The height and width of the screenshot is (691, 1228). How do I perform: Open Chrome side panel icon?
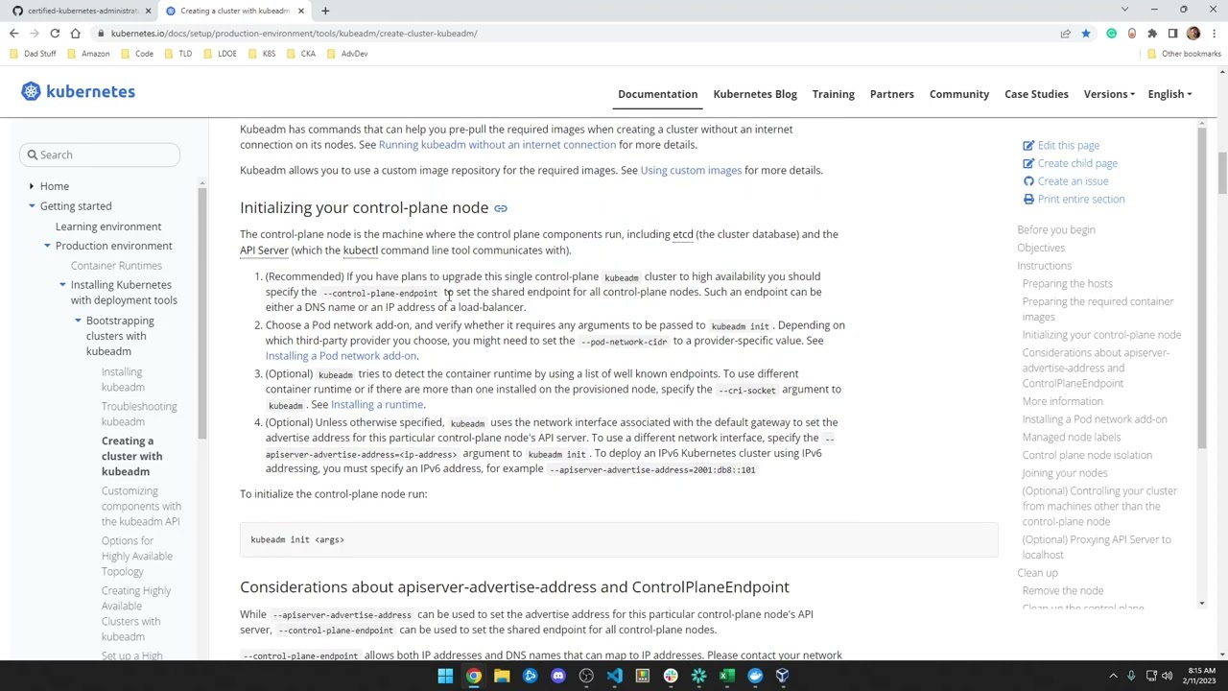pyautogui.click(x=1172, y=34)
